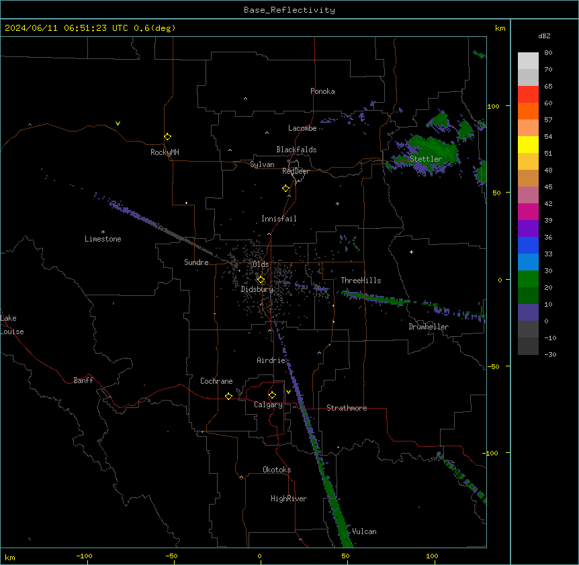Click the Cochrane label

[216, 381]
